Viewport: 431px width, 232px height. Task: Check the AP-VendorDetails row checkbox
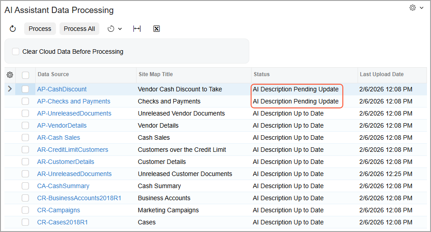click(26, 125)
